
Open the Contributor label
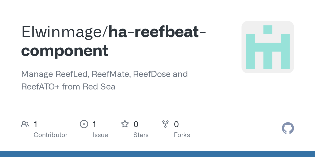tap(50, 135)
